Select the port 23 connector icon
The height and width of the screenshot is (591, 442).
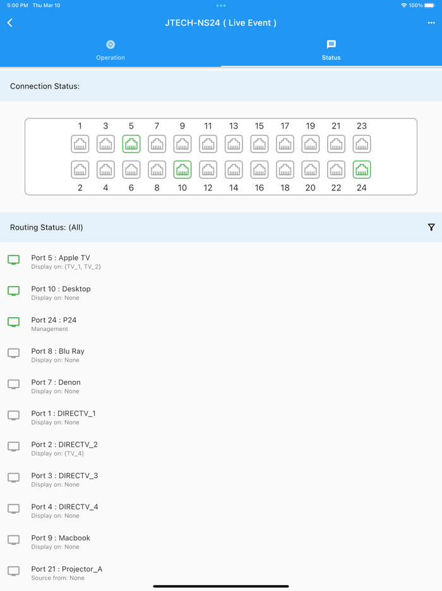(x=362, y=144)
